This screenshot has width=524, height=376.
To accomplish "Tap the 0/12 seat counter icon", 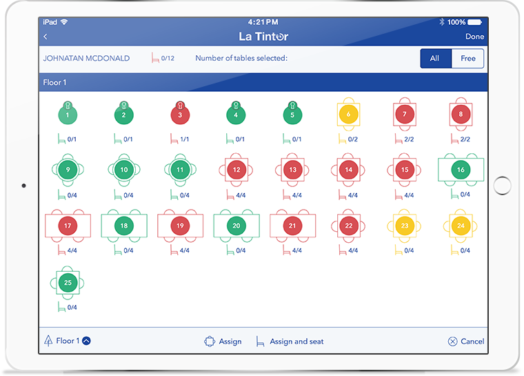I will [x=156, y=59].
